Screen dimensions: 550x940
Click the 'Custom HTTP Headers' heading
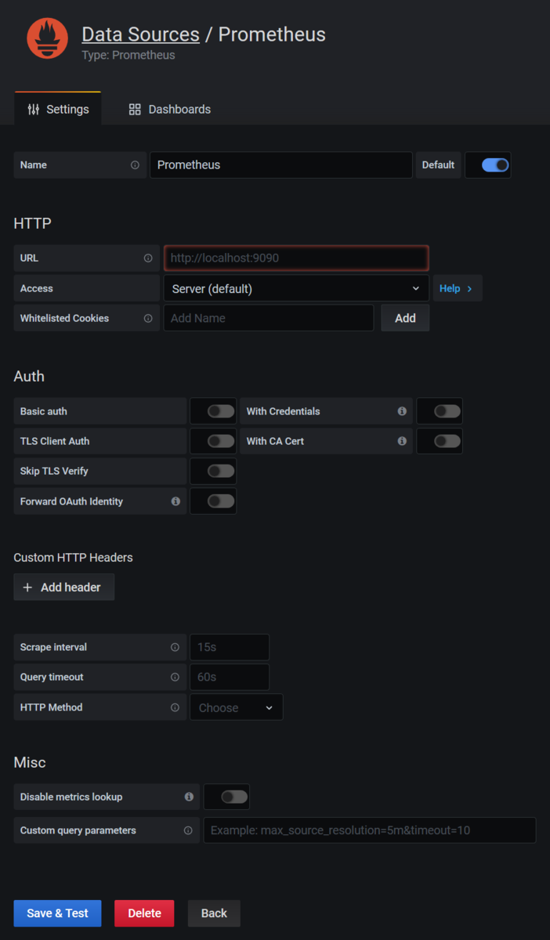pos(74,558)
